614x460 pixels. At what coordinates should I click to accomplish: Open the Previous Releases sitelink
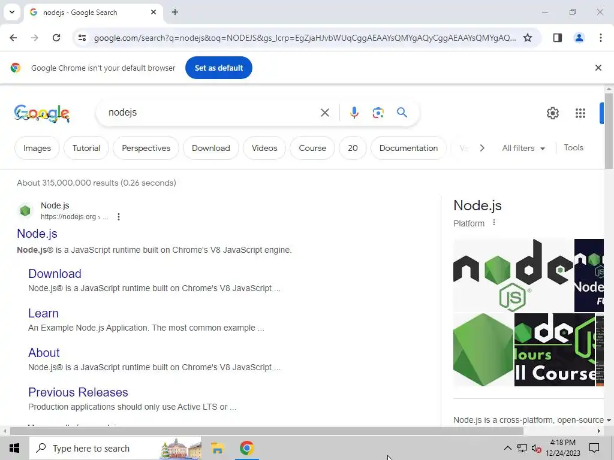click(78, 392)
